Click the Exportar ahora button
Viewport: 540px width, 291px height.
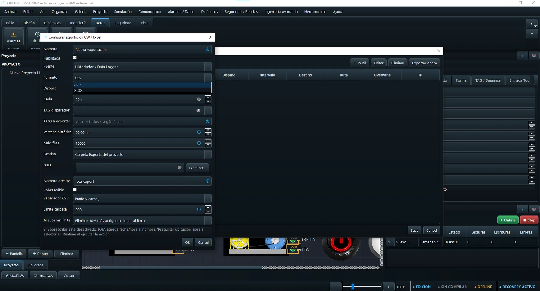coord(424,63)
